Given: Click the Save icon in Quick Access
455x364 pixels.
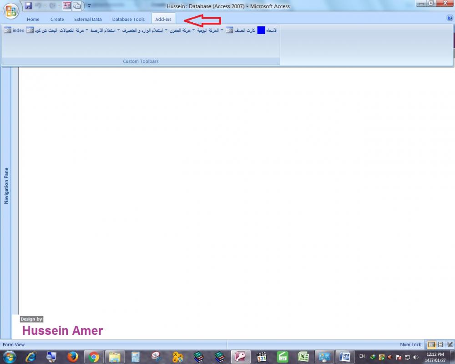Looking at the screenshot, I should 28,6.
